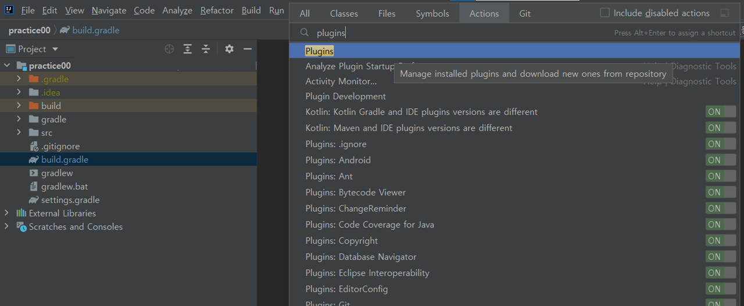Click the locate/select opened file target icon
The height and width of the screenshot is (306, 744).
[169, 49]
